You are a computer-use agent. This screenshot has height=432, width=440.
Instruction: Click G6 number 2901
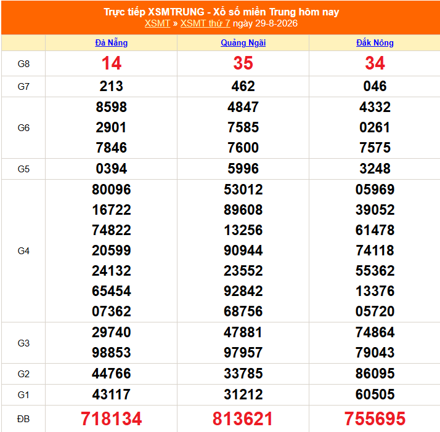pos(112,128)
